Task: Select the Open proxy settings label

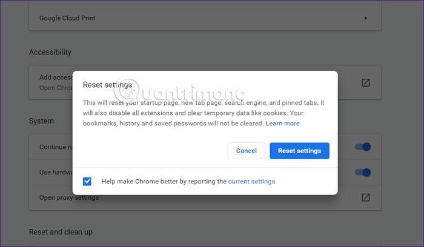Action: (x=69, y=197)
